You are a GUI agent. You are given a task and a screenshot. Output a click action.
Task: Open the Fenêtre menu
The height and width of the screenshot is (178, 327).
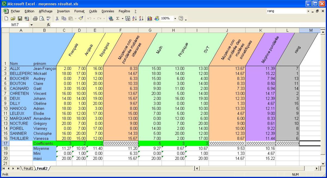tap(124, 11)
